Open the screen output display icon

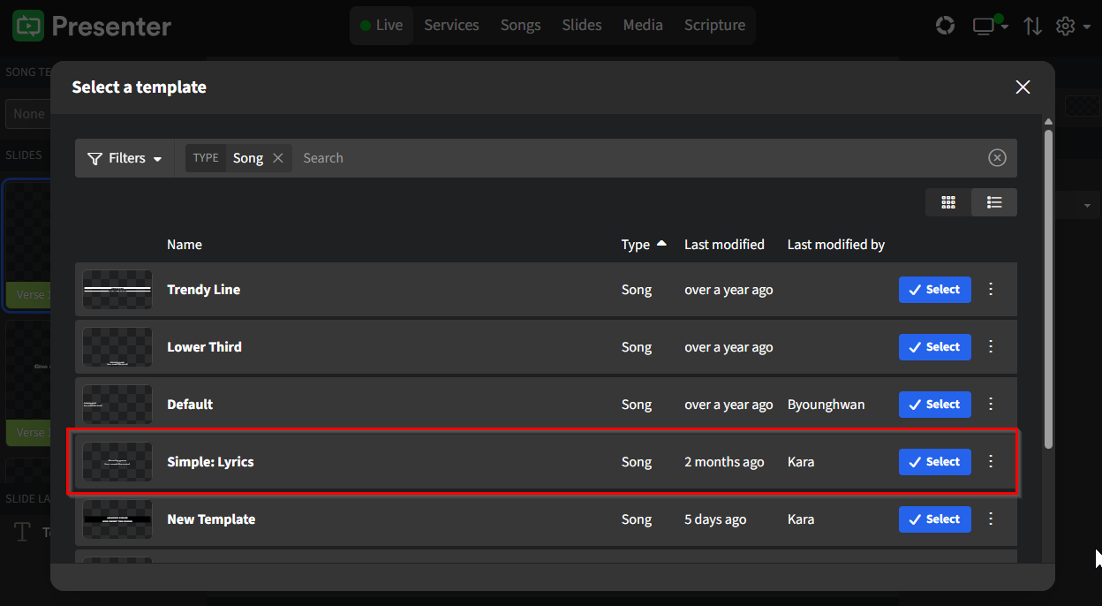[x=983, y=26]
